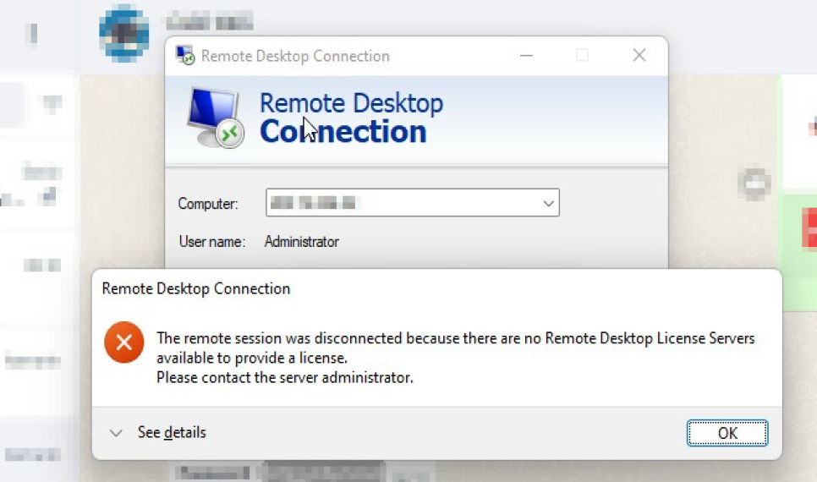
Task: Click the large monitor icon in banner
Action: point(214,118)
